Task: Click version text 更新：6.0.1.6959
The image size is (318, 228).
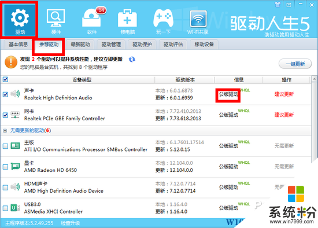Action: 174,98
